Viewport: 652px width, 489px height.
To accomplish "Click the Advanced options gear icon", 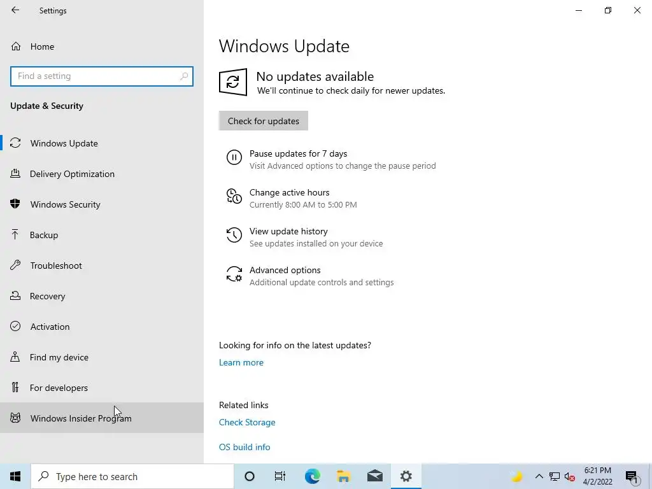I will coord(234,274).
